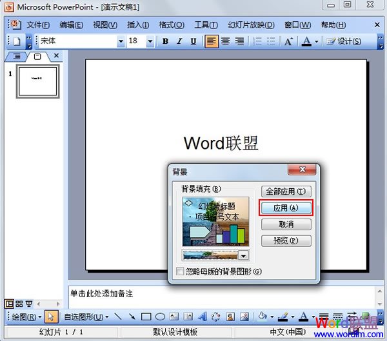Image resolution: width=387 pixels, height=341 pixels.
Task: Insert WordArt from drawing toolbar
Action: (203, 317)
